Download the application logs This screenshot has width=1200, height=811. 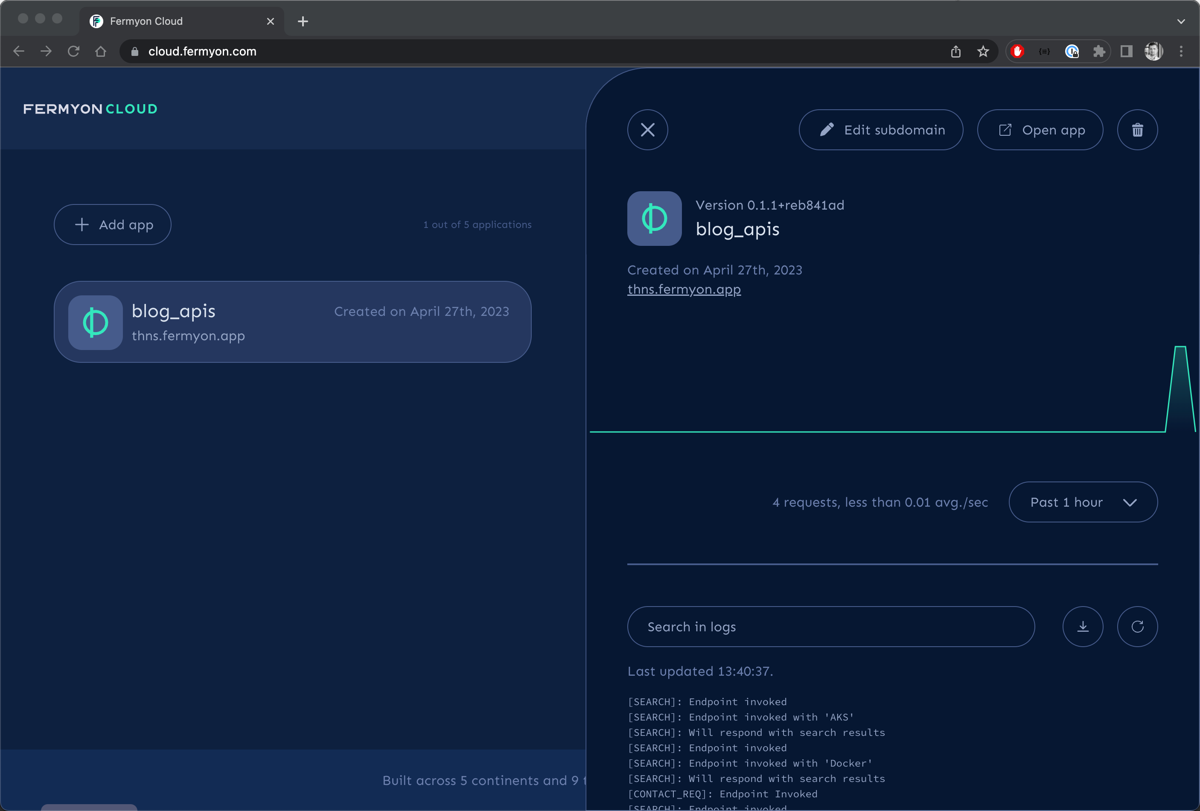(1082, 627)
